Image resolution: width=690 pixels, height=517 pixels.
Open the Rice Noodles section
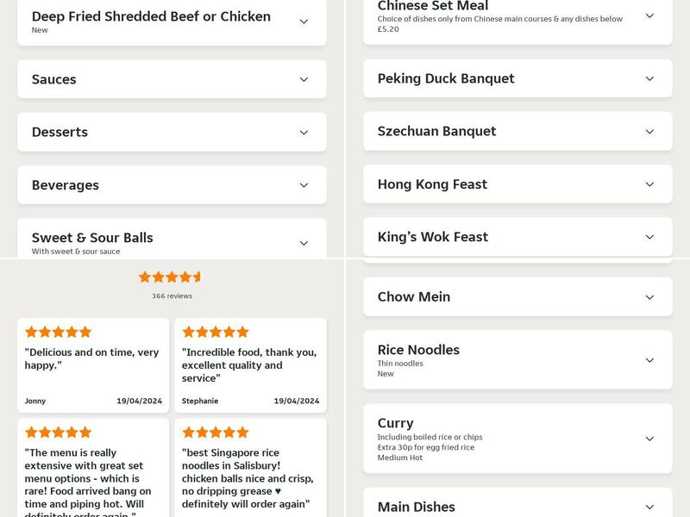click(x=517, y=359)
